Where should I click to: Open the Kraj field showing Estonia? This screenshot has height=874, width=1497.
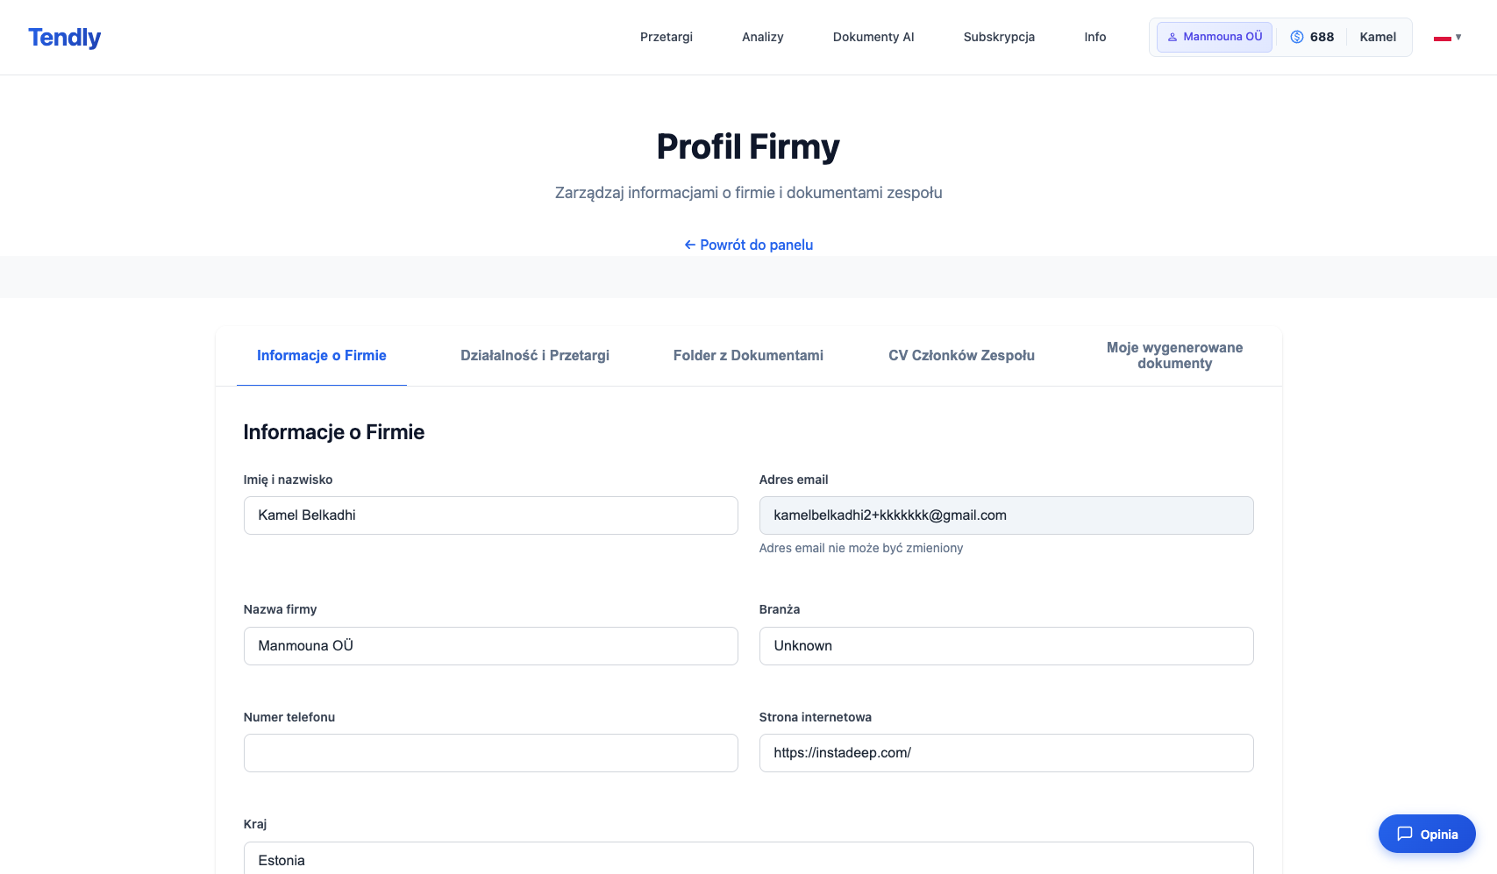748,859
